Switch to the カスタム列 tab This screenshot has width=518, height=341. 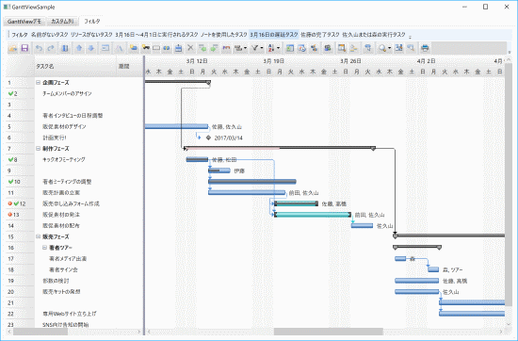tap(62, 21)
